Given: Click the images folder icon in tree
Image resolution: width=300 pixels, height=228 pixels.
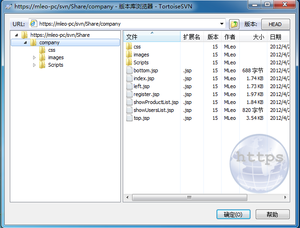Looking at the screenshot, I should coord(42,57).
